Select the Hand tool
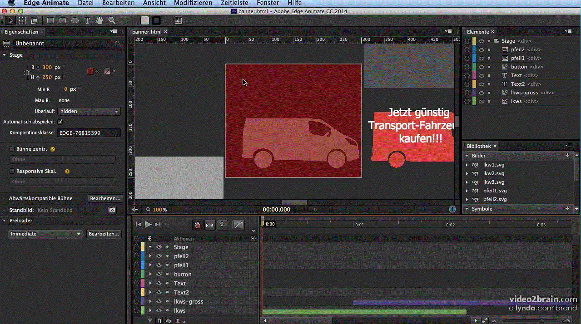Viewport: 581px width, 324px height. click(x=99, y=20)
